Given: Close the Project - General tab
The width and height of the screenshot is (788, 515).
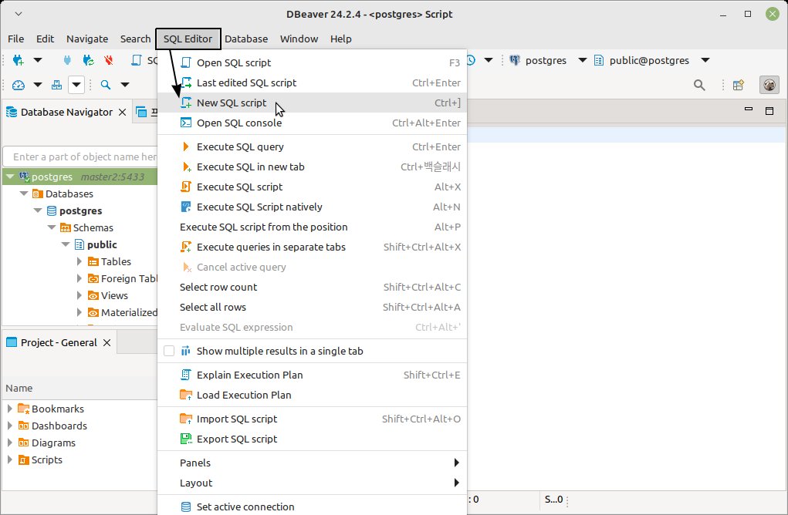Looking at the screenshot, I should point(107,342).
